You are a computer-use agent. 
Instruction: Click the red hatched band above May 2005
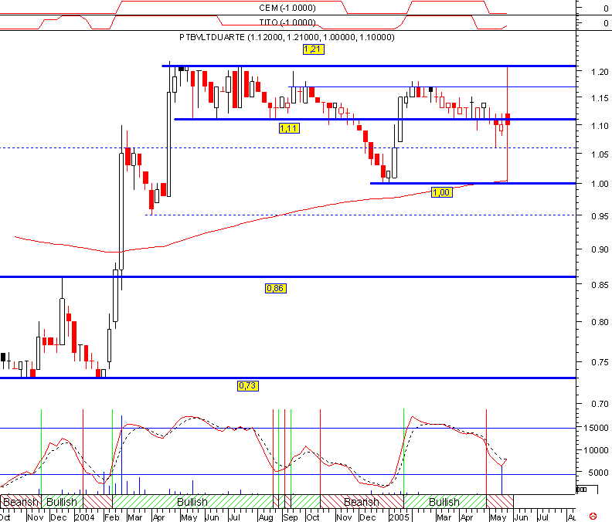click(500, 501)
